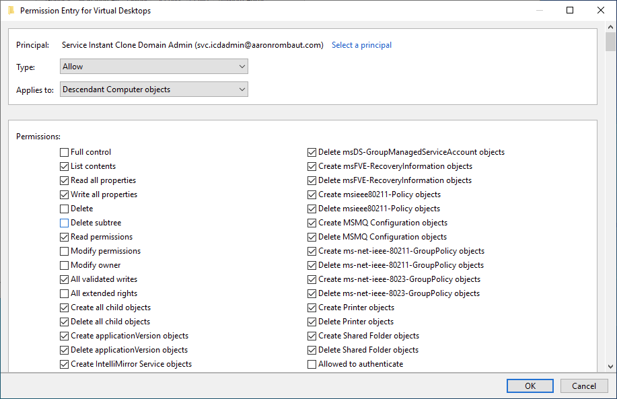Follow the Select a principal link

coord(361,45)
